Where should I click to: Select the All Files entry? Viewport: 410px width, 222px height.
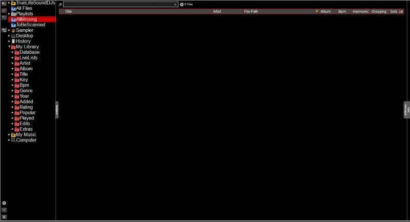point(24,8)
